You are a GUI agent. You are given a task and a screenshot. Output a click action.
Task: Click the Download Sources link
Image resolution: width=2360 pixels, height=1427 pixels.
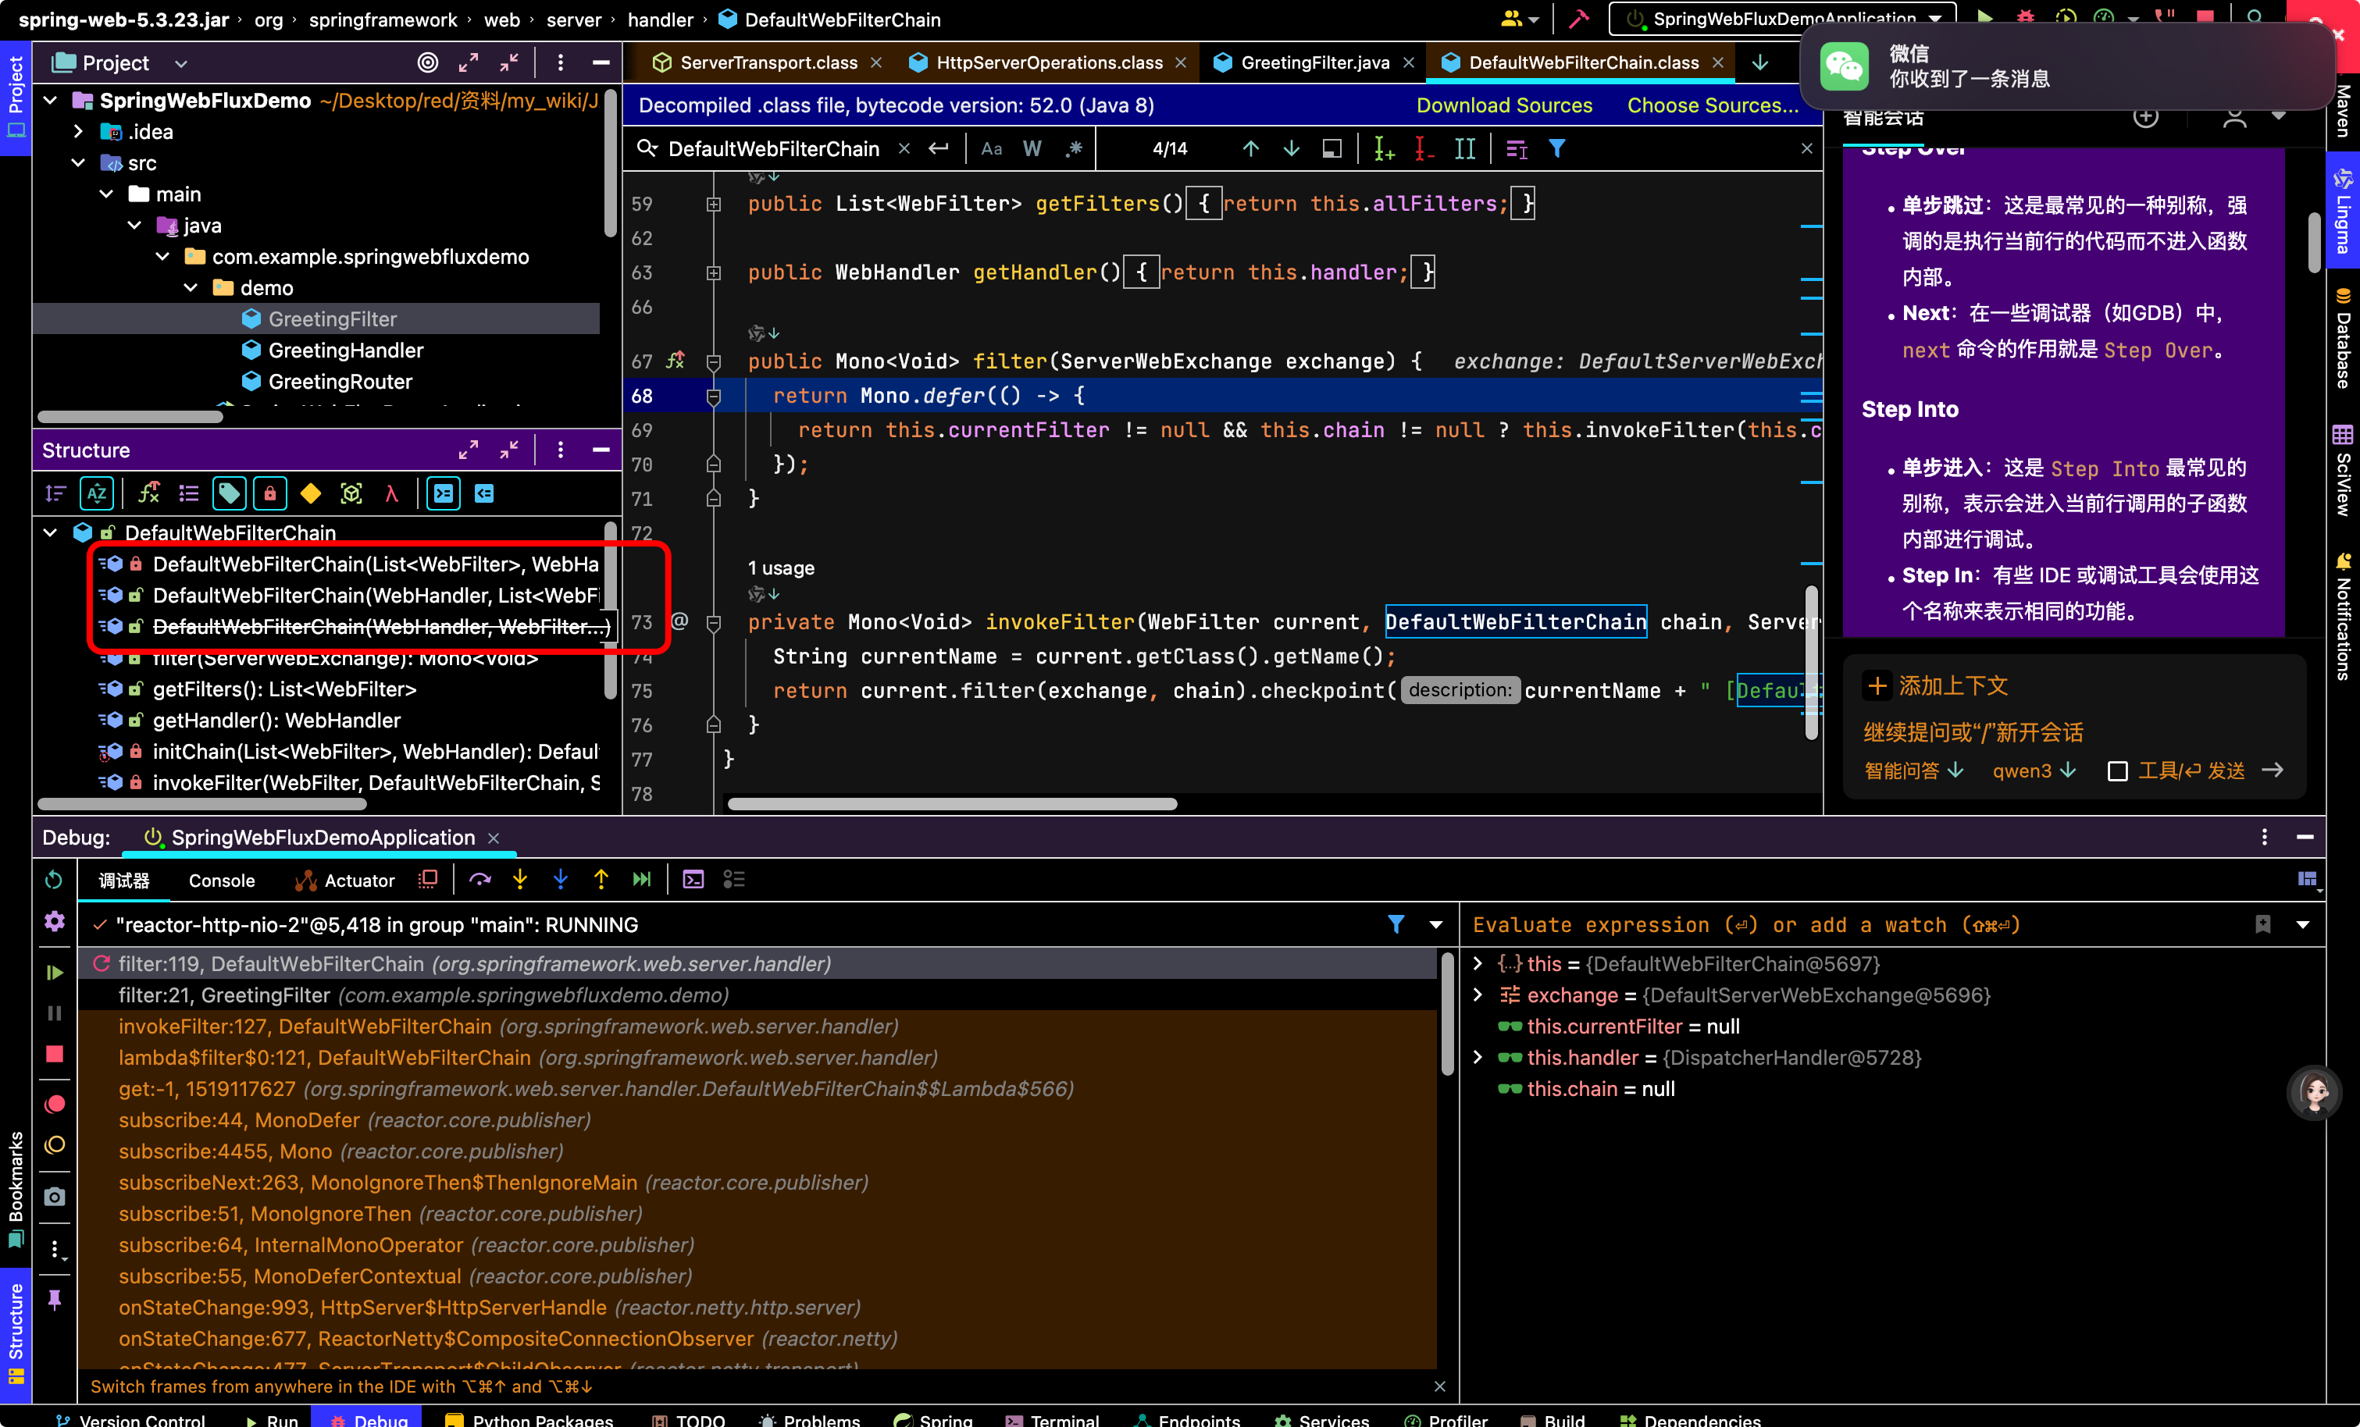click(1504, 105)
